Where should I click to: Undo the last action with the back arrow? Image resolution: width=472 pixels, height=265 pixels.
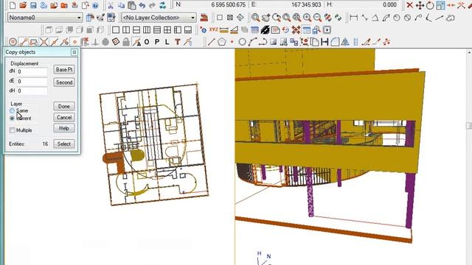click(142, 5)
